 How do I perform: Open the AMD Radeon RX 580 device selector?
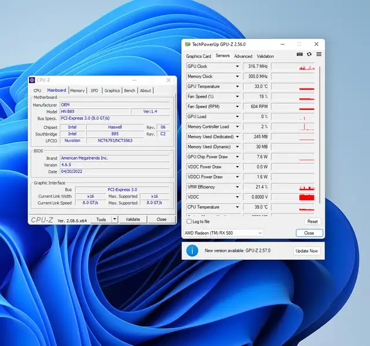pos(223,233)
